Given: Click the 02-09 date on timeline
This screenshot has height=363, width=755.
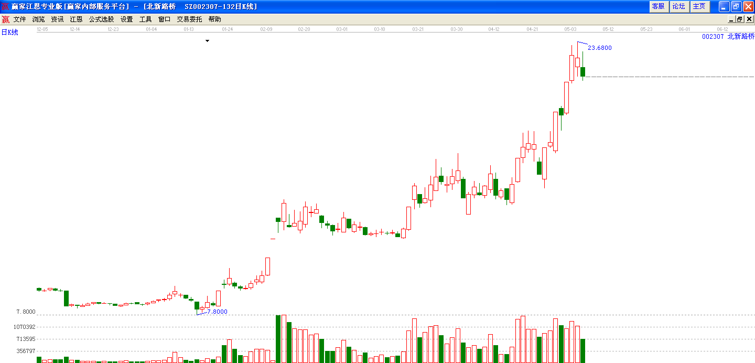Looking at the screenshot, I should [266, 29].
